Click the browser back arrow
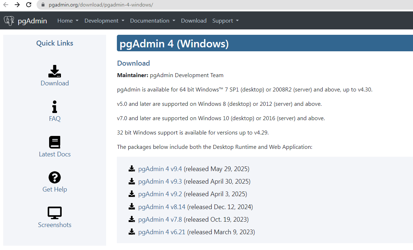 pos(6,5)
